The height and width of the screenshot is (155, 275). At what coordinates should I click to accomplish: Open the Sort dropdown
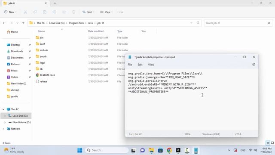89,12
